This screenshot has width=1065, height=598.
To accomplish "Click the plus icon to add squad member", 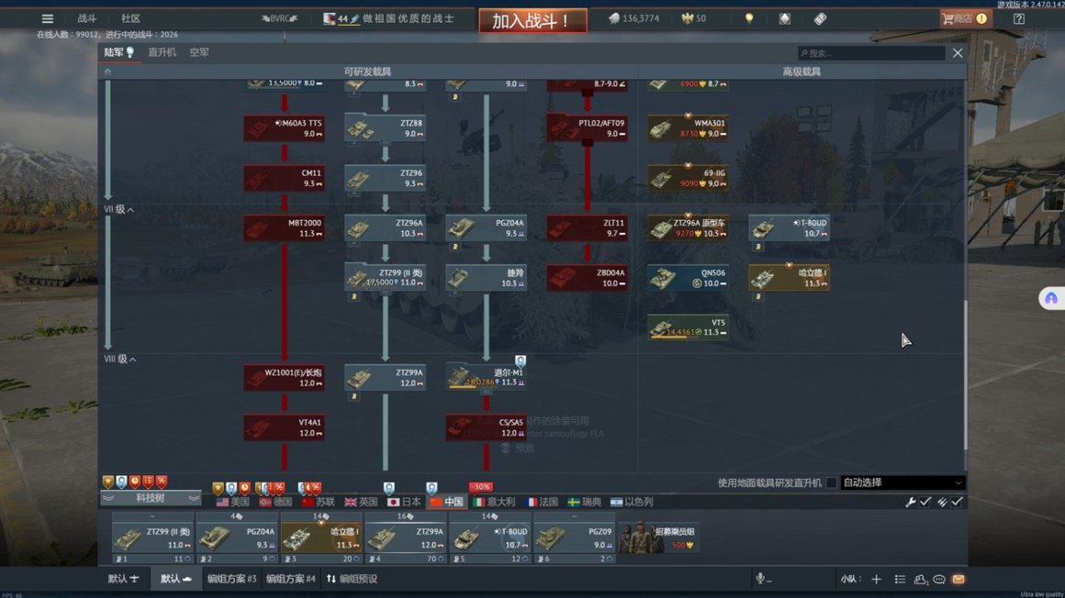I will click(876, 580).
